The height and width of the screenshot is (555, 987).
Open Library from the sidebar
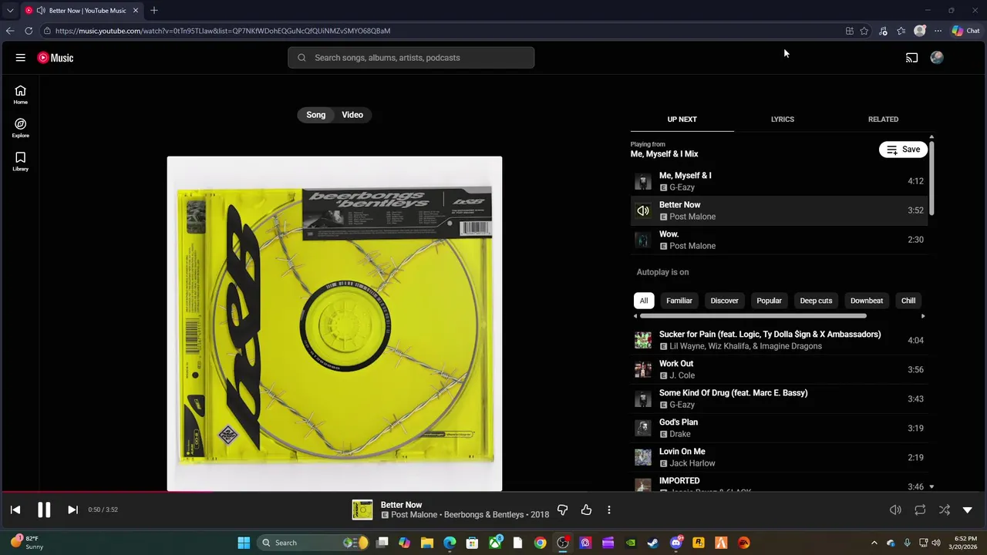pos(21,161)
